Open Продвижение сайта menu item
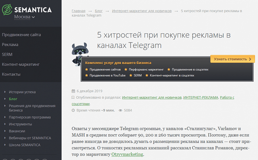This screenshot has height=160, width=258. [21, 35]
